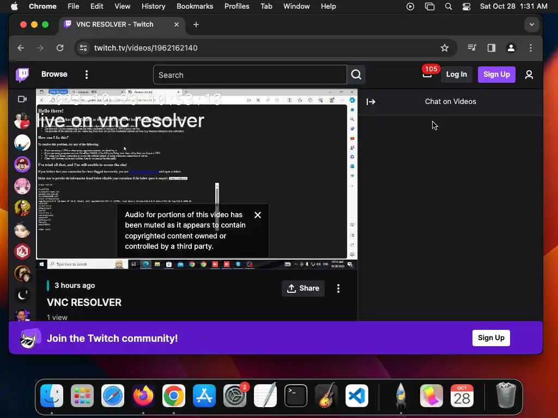Reload the current page
This screenshot has width=558, height=418.
click(x=60, y=48)
